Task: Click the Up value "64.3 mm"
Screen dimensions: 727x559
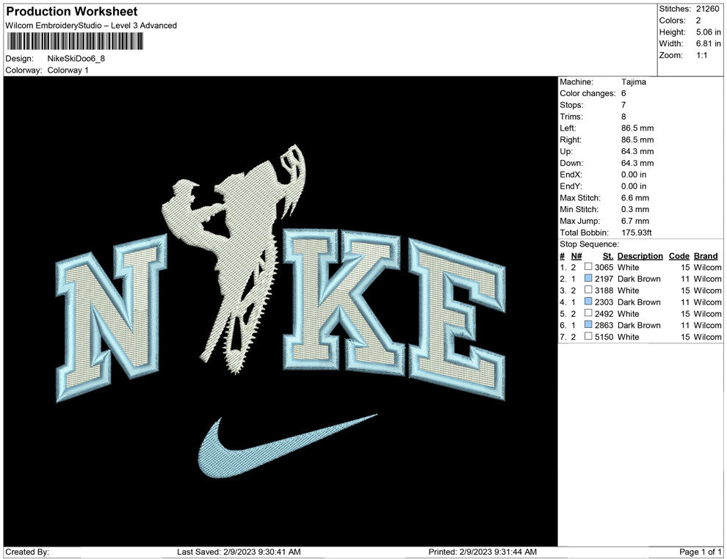Action: [637, 151]
